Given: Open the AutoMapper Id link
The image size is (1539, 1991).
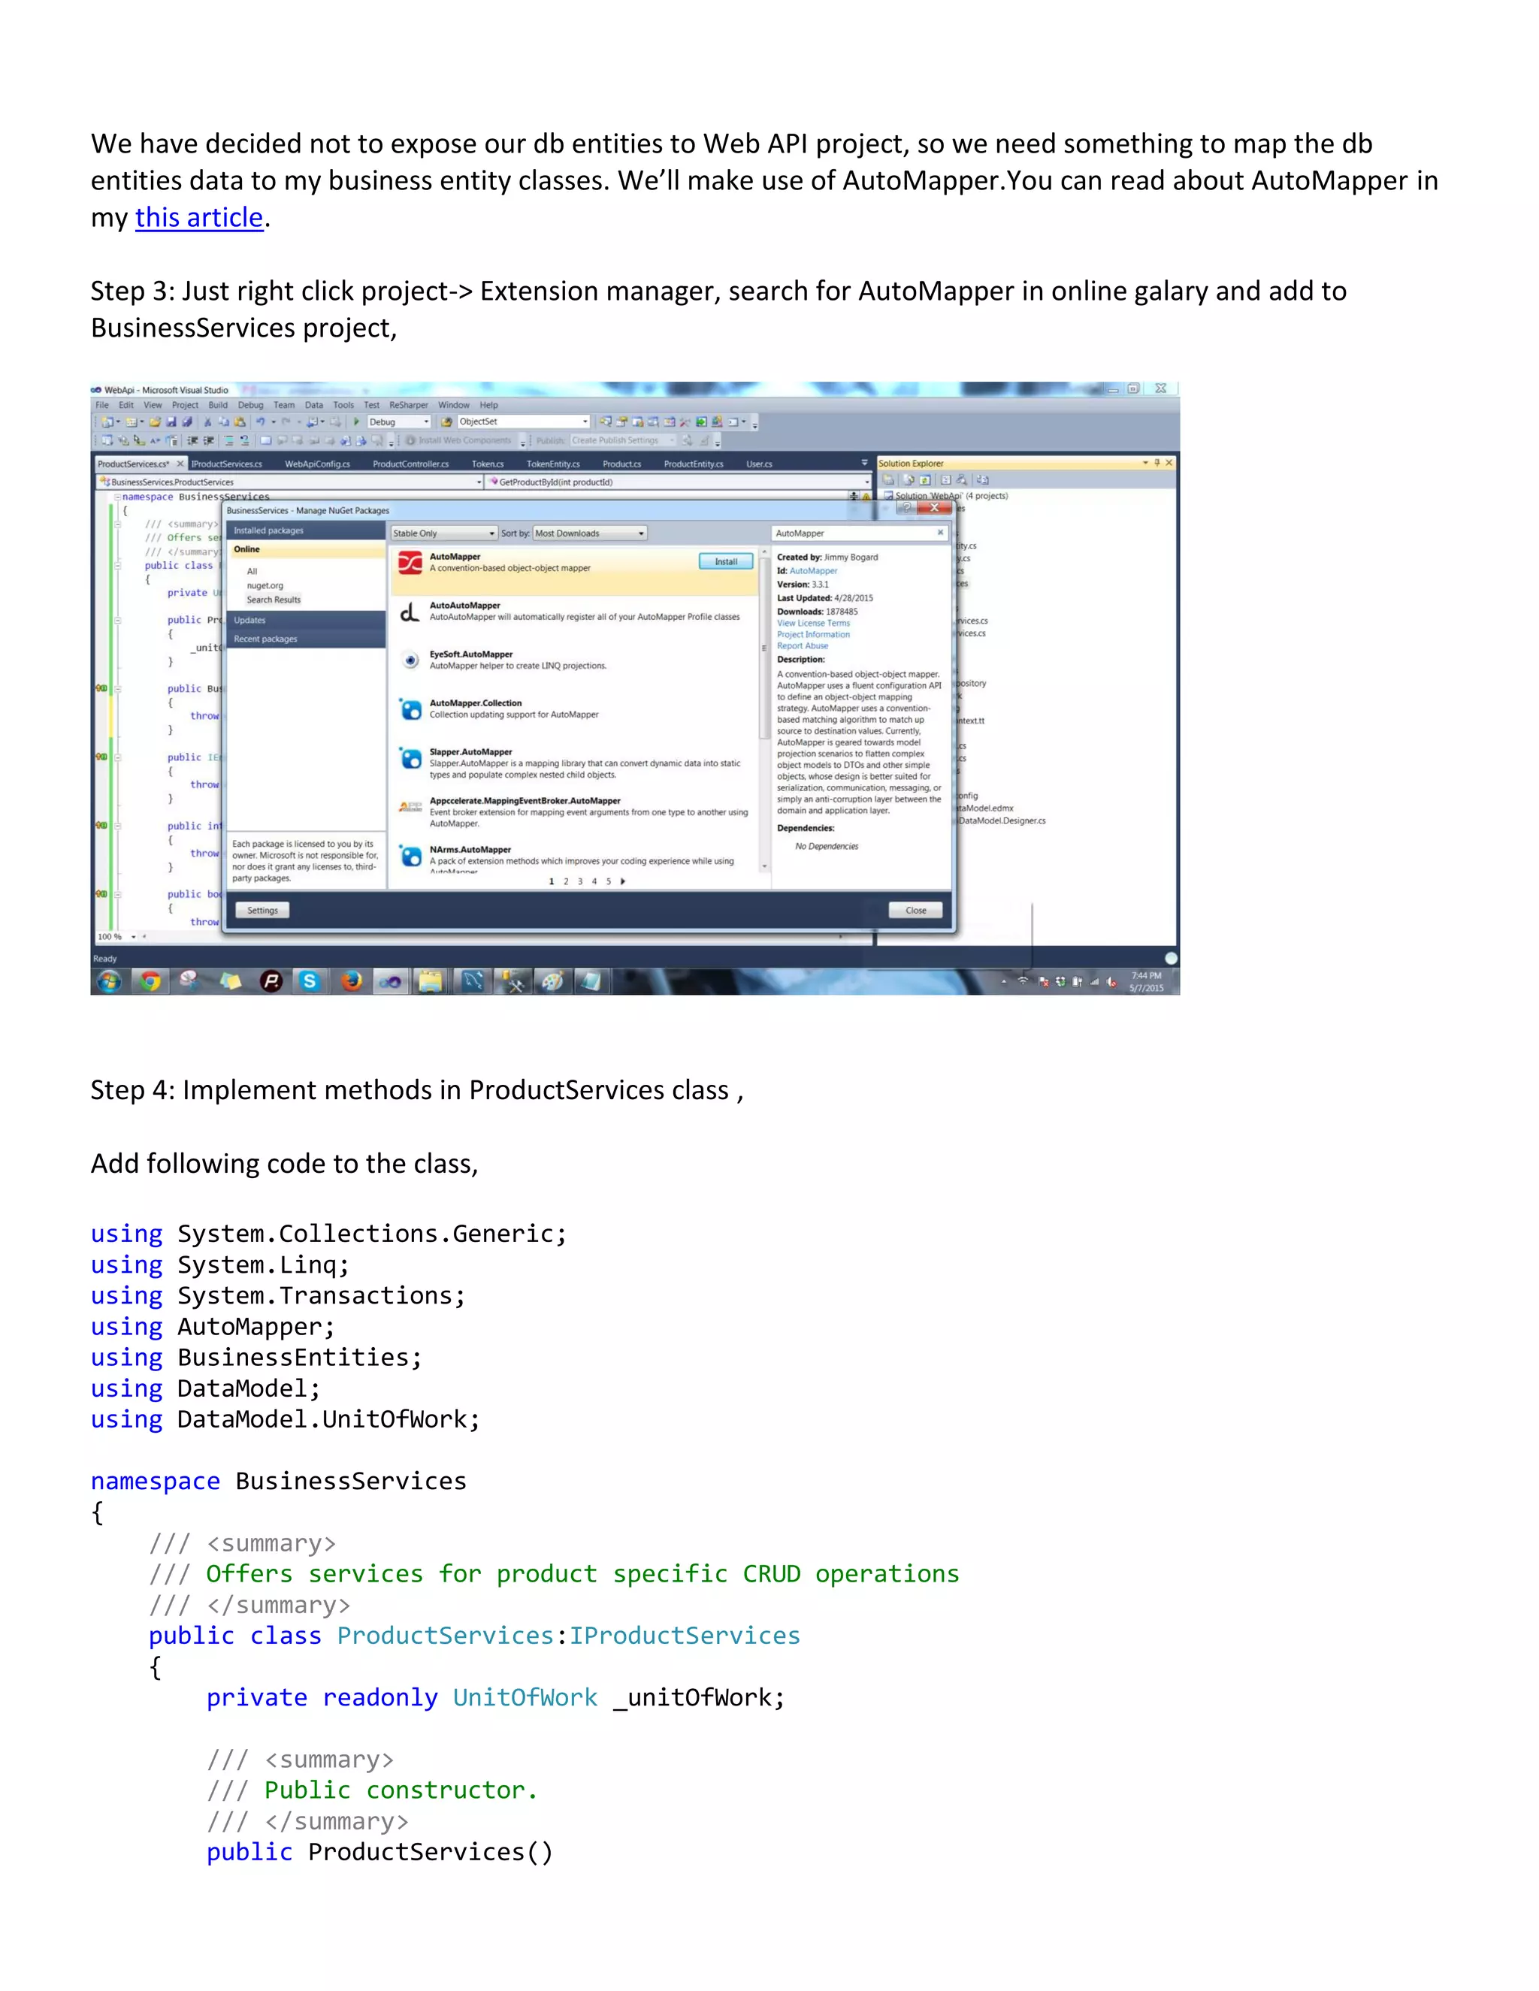Looking at the screenshot, I should [x=813, y=571].
